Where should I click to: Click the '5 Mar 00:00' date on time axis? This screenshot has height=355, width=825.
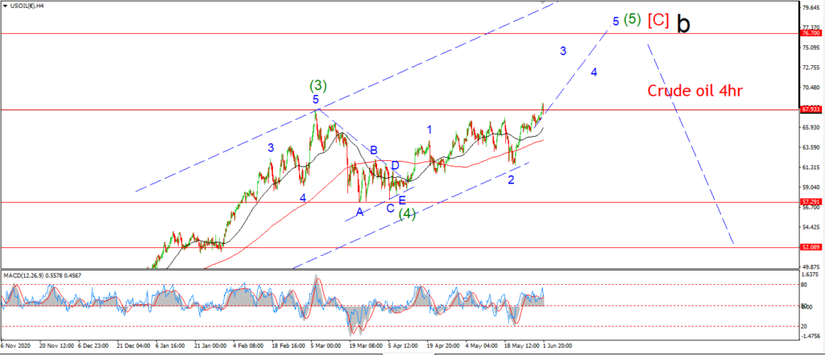pos(326,345)
